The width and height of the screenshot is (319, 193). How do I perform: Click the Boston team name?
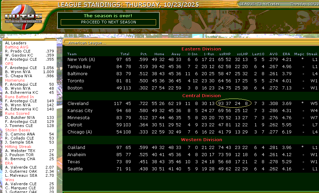coord(75,88)
